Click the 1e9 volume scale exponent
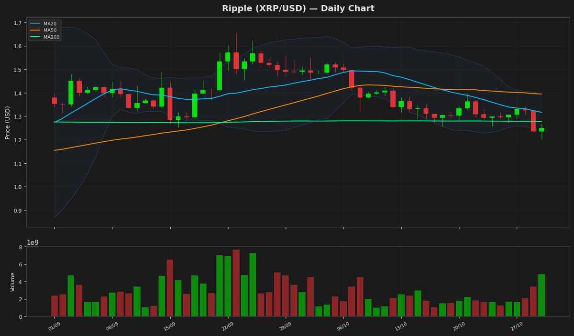This screenshot has width=574, height=336. (33, 242)
